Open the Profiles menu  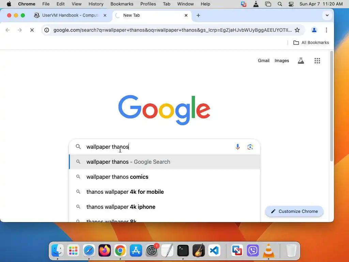148,4
